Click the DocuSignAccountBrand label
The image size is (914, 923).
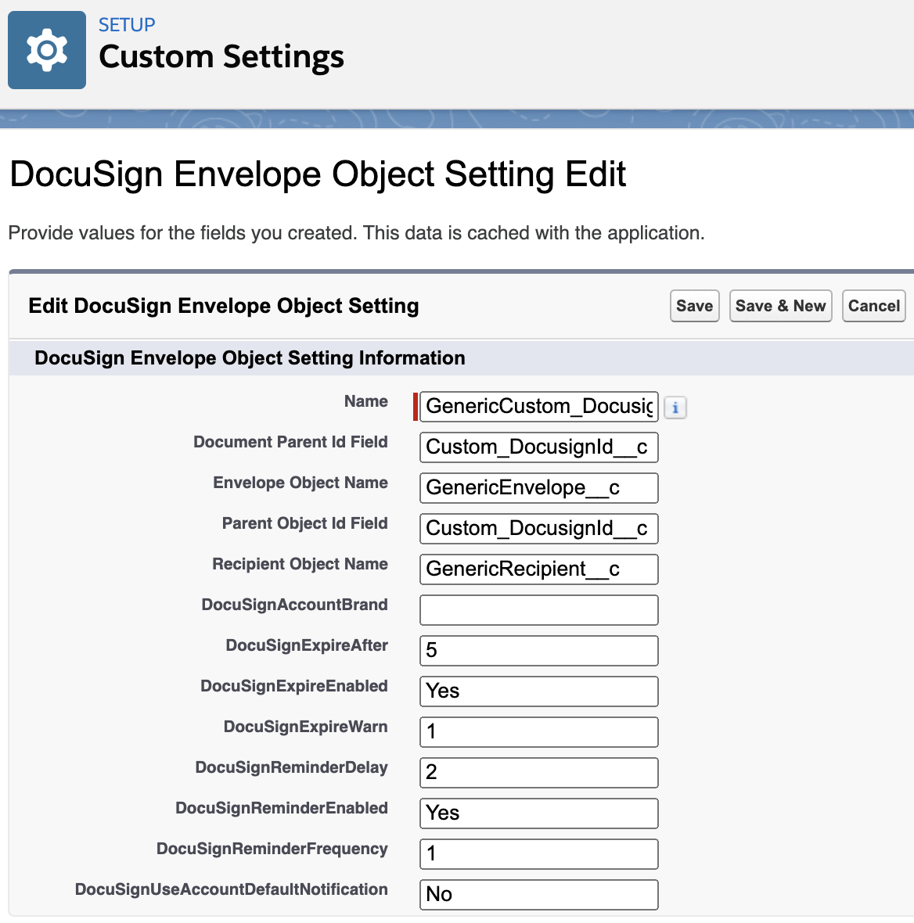294,605
